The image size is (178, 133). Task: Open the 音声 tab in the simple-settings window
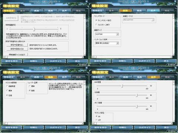pos(65,11)
